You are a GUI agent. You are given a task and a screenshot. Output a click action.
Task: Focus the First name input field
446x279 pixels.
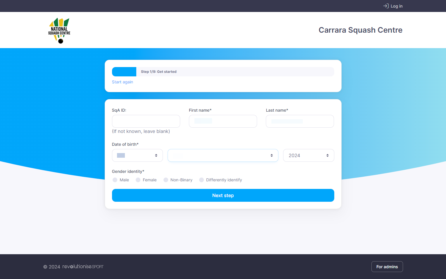click(x=223, y=121)
